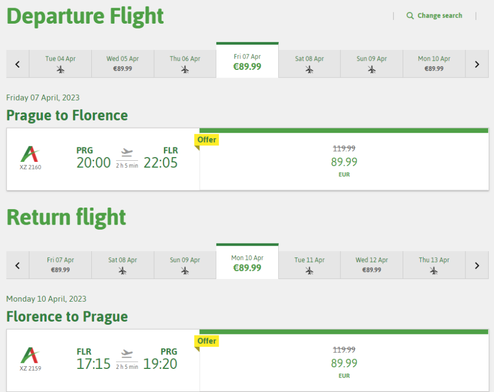Click the Offer badge on departure flight
This screenshot has width=494, height=392.
click(x=207, y=140)
